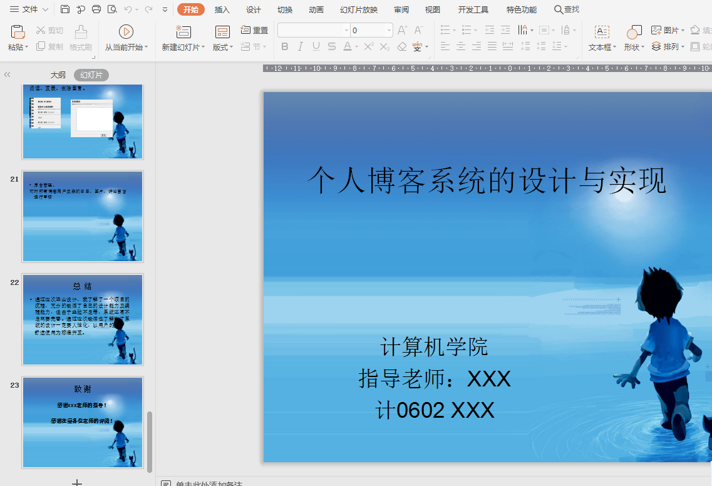Switch to the 大纲 (Outline) pane
Screen dimensions: 712x486
pos(58,75)
